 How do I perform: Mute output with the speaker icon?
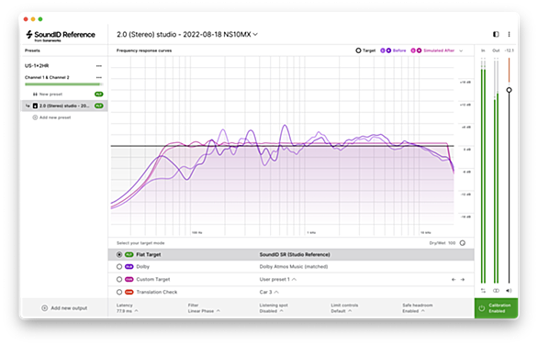(x=509, y=291)
